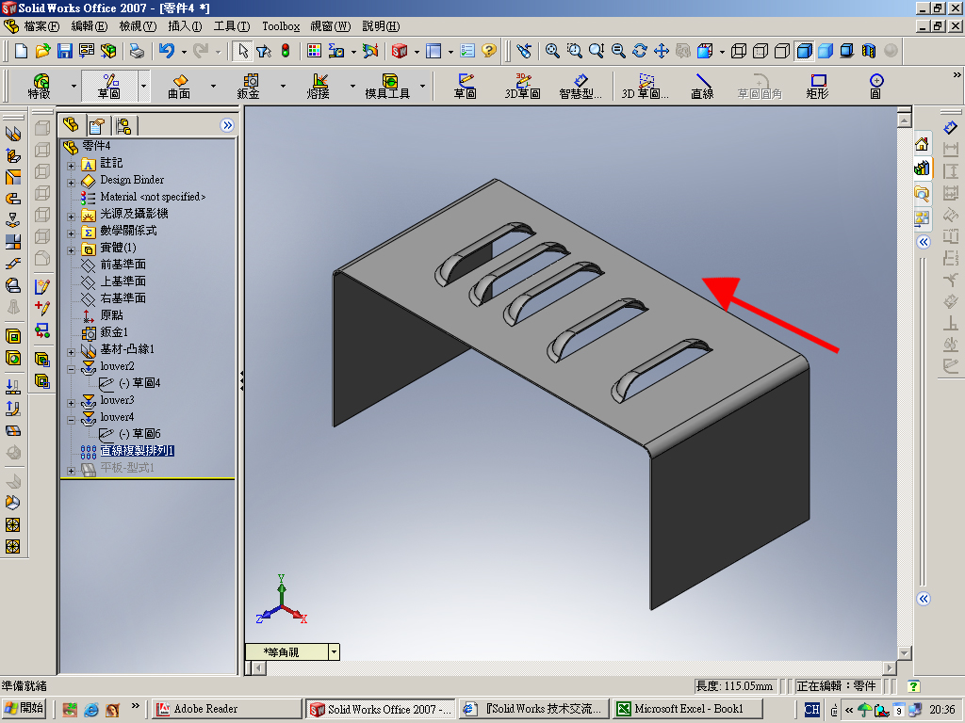Open dropdown arrow next to 曲面

coord(213,86)
